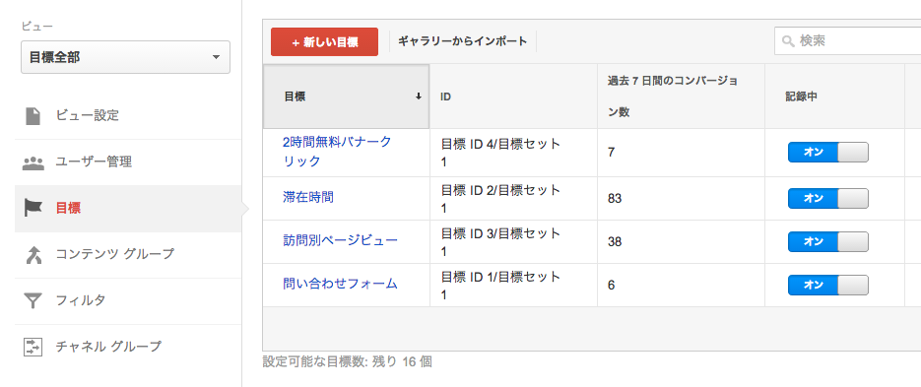
Task: Sort by the 目標 column header
Action: (346, 97)
